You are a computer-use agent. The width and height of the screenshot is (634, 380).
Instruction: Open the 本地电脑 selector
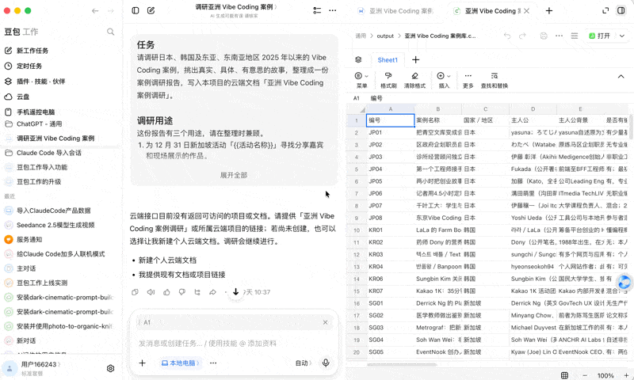181,363
